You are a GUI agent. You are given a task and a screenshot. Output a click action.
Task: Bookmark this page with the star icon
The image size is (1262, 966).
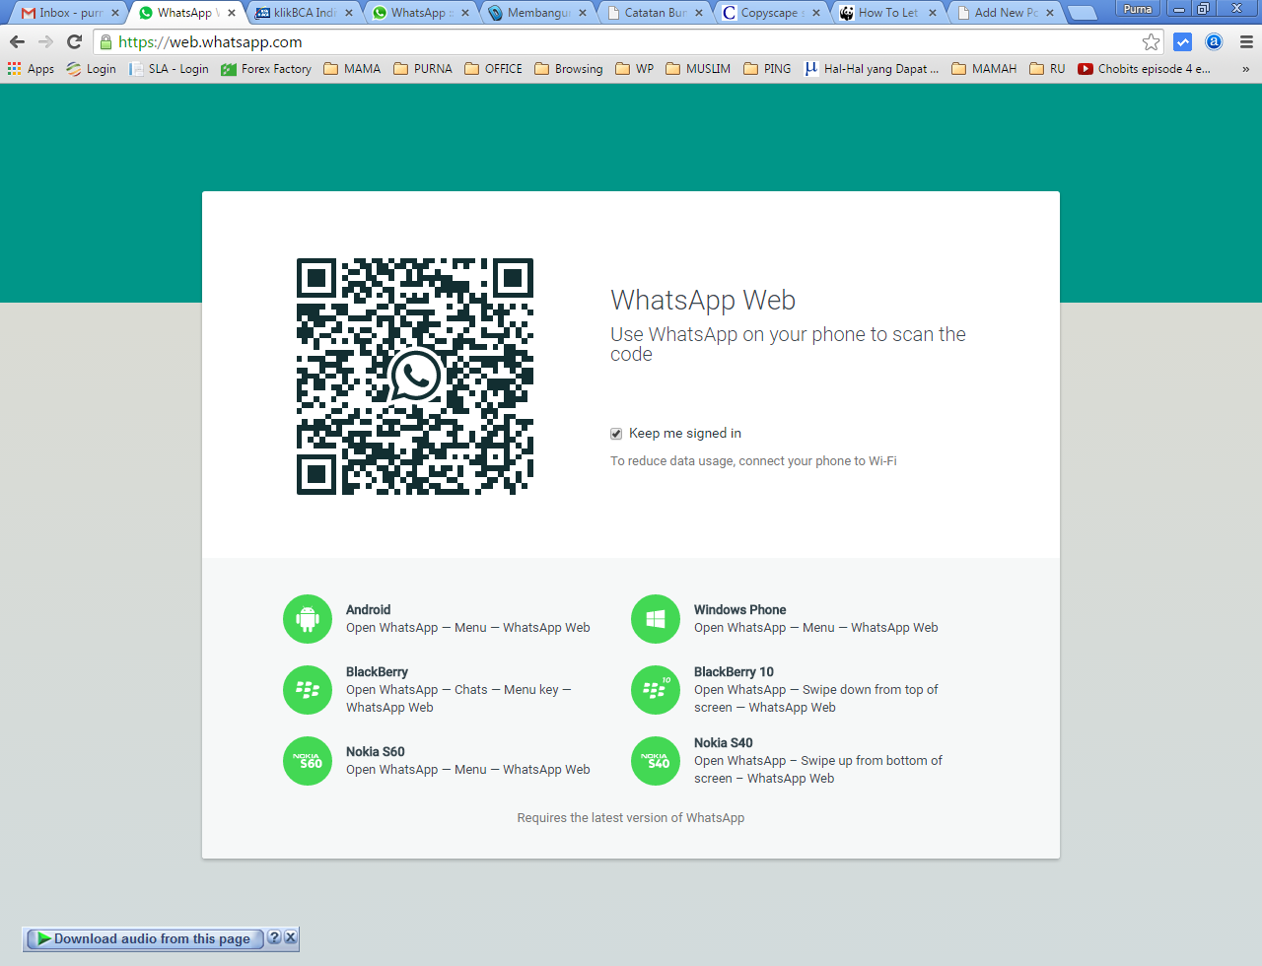(1151, 41)
